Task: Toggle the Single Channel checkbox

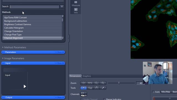Action: click(81, 99)
